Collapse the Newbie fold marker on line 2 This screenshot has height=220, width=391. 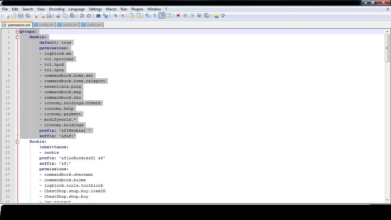tap(17, 37)
